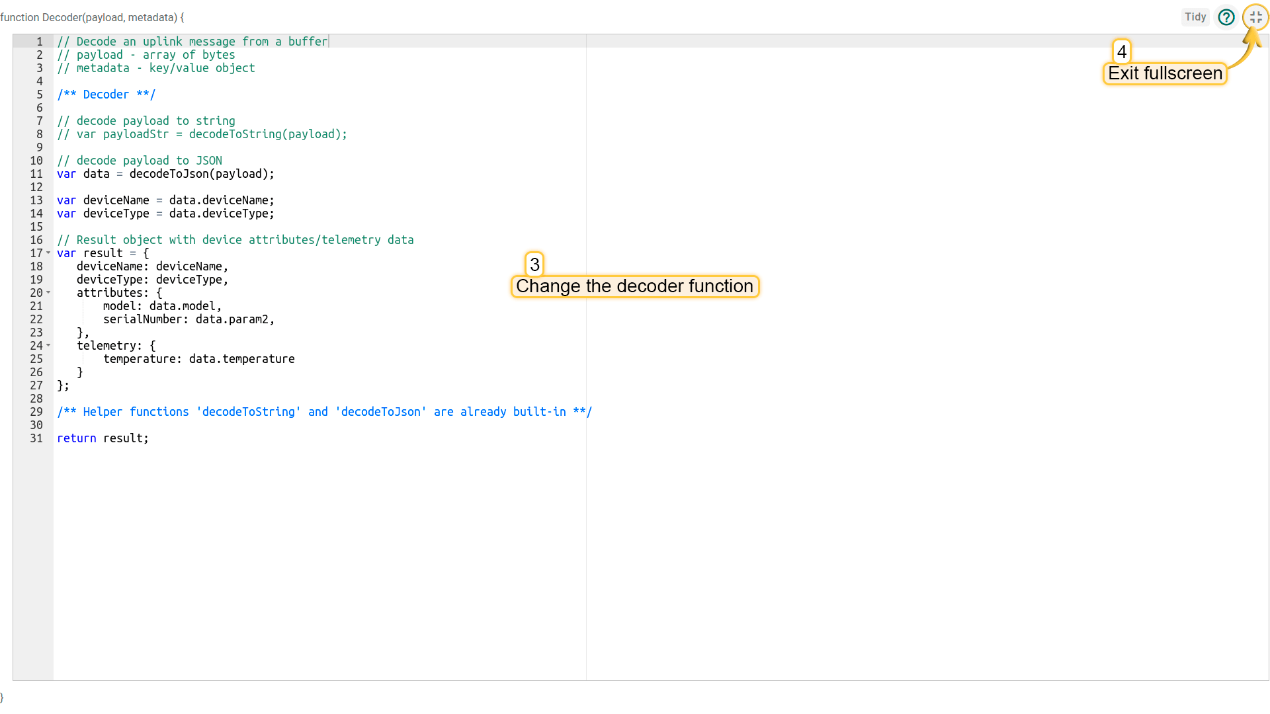
Task: Click the exit fullscreen icon
Action: (x=1255, y=17)
